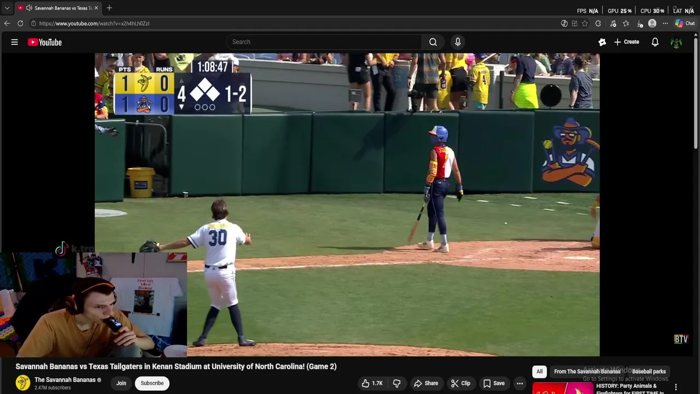This screenshot has width=700, height=394.
Task: Click the Copilot icon in address bar
Action: 564,24
